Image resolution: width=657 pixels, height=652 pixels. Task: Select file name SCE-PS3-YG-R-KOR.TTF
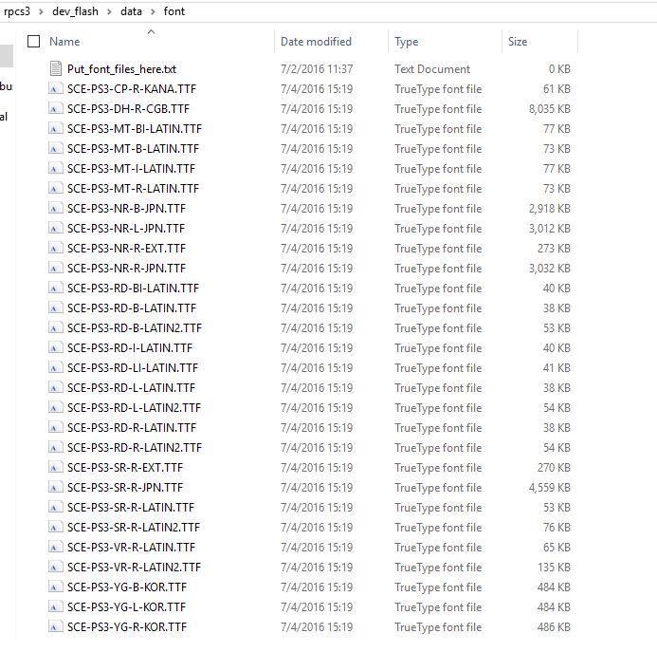coord(126,626)
